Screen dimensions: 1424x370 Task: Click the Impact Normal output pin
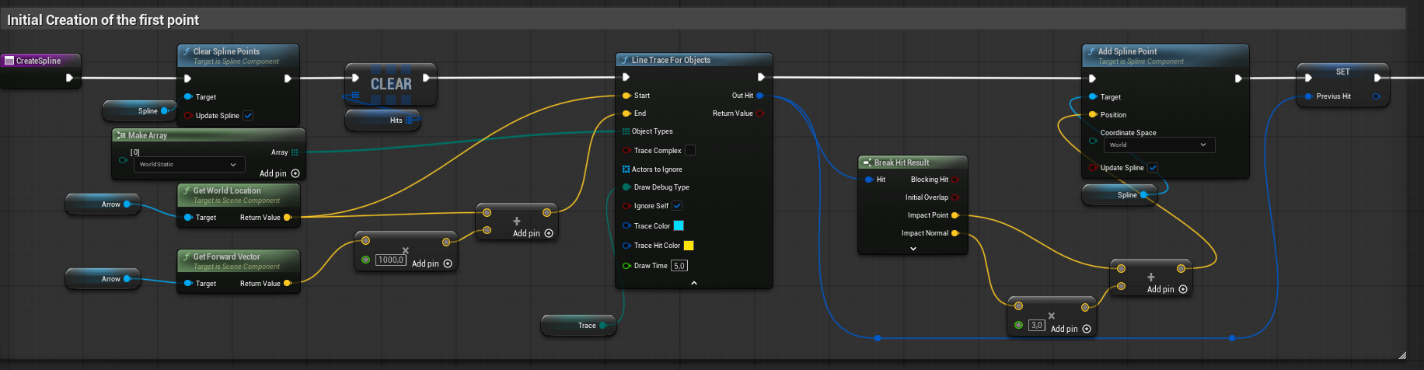coord(955,233)
